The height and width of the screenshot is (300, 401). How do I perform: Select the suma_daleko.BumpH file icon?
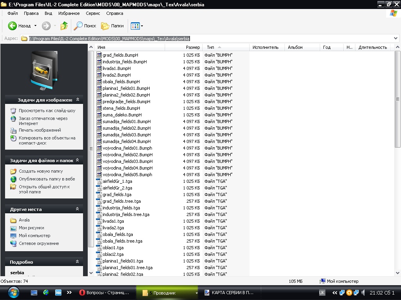(99, 114)
